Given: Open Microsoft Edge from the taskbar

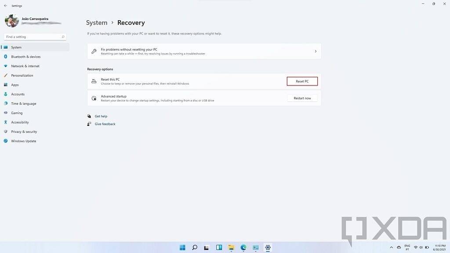Looking at the screenshot, I should tap(243, 247).
